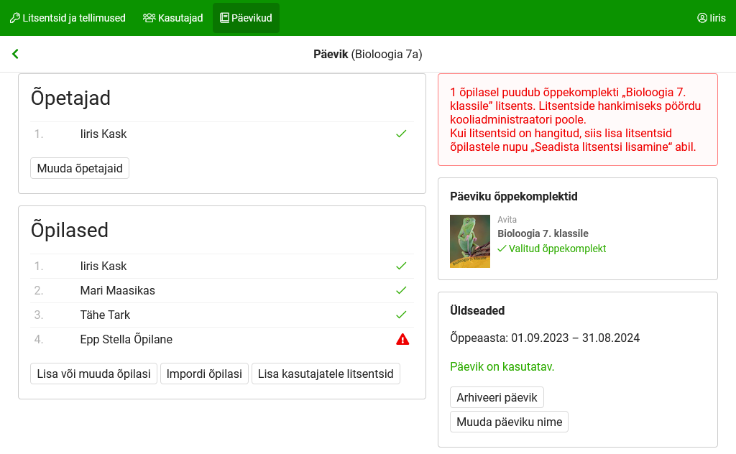736x454 pixels.
Task: Click the key icon for Litsentsid ja tellimused
Action: pyautogui.click(x=14, y=18)
